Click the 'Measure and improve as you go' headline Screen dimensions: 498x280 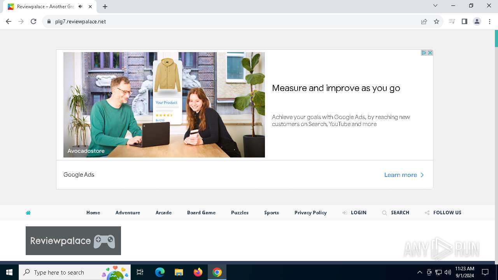[336, 88]
